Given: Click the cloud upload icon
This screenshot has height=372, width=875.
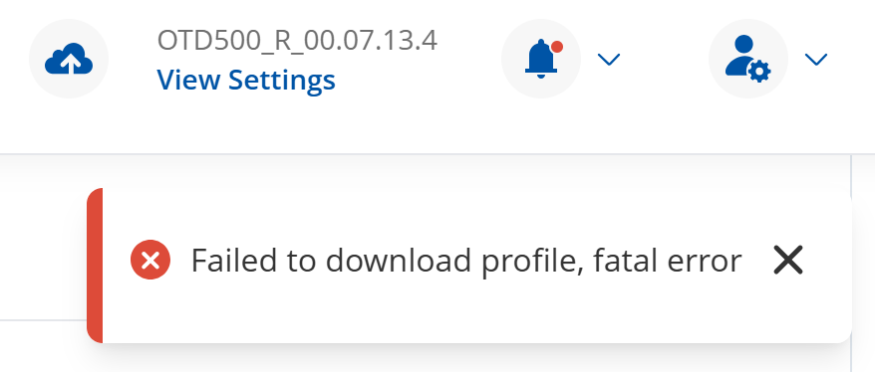Looking at the screenshot, I should pos(69,59).
